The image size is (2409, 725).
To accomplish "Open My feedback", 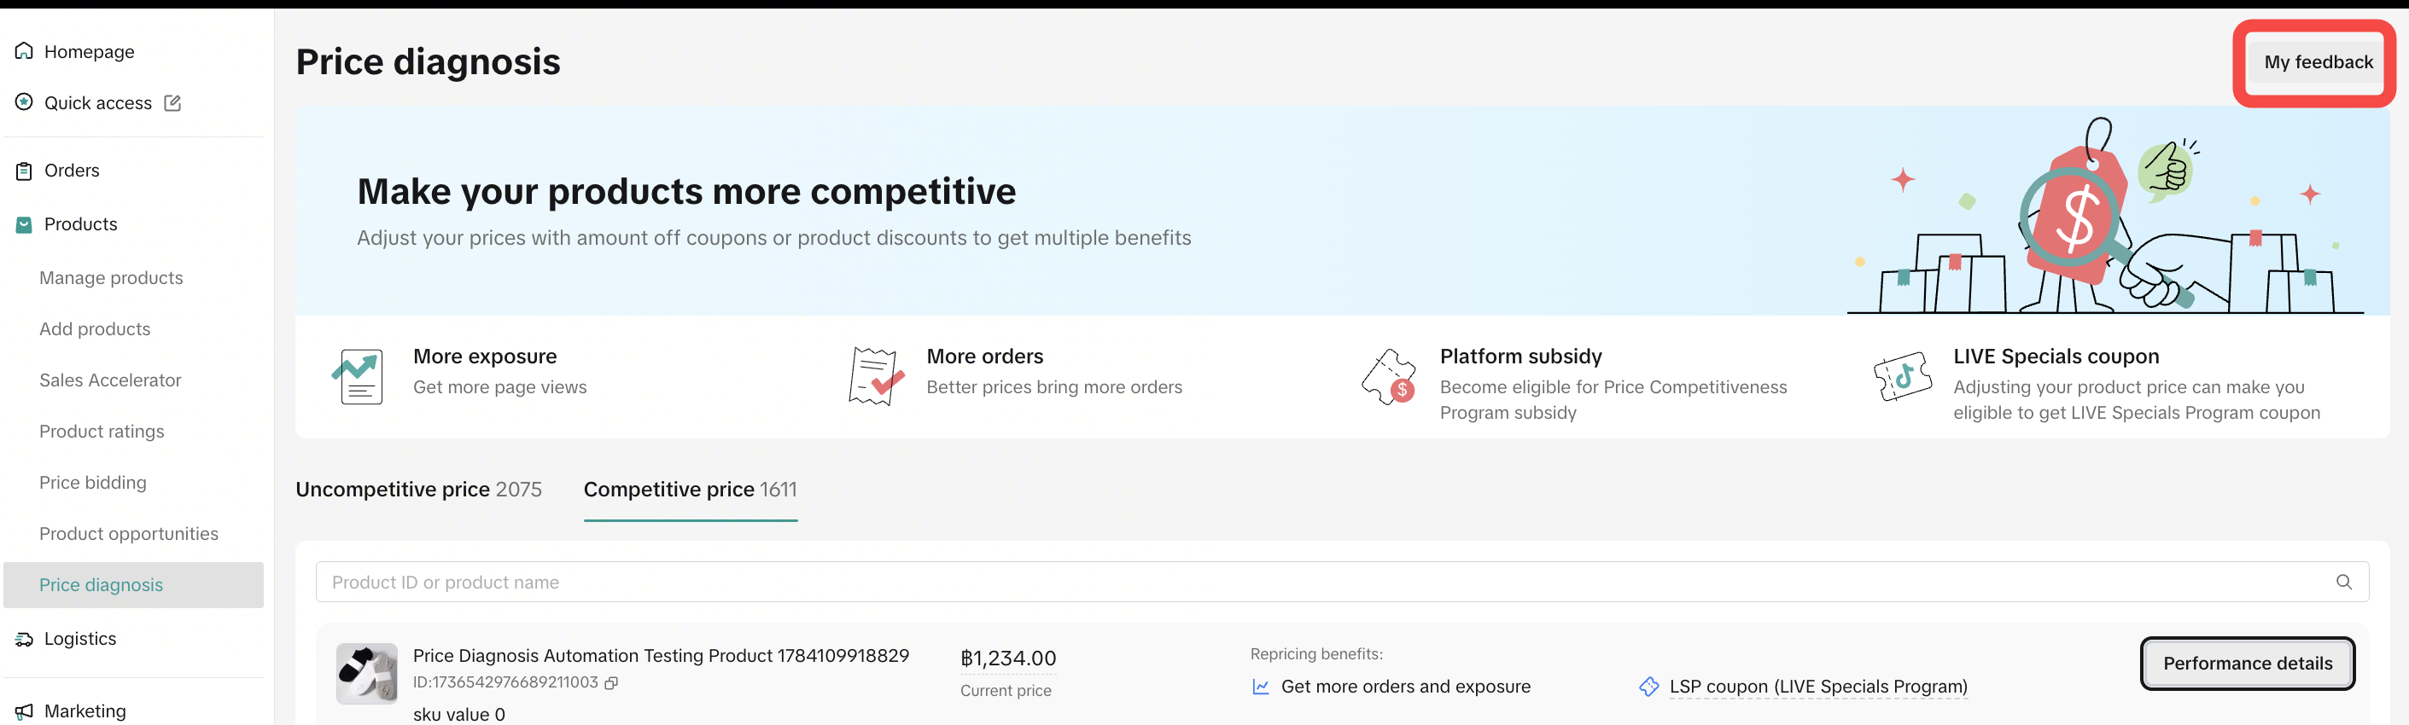I will 2318,61.
